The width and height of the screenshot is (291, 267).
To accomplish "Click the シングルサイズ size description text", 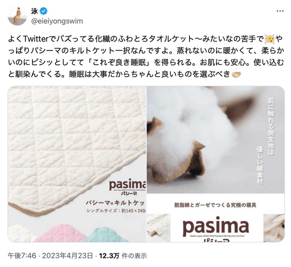I will pos(116,211).
